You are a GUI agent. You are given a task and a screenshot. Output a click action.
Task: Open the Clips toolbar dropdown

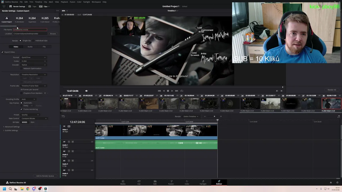[x=44, y=6]
